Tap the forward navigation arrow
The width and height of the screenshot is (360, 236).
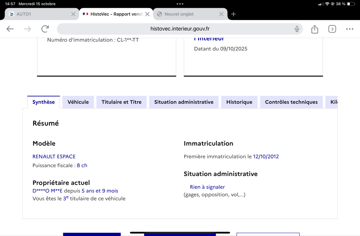coord(27,29)
